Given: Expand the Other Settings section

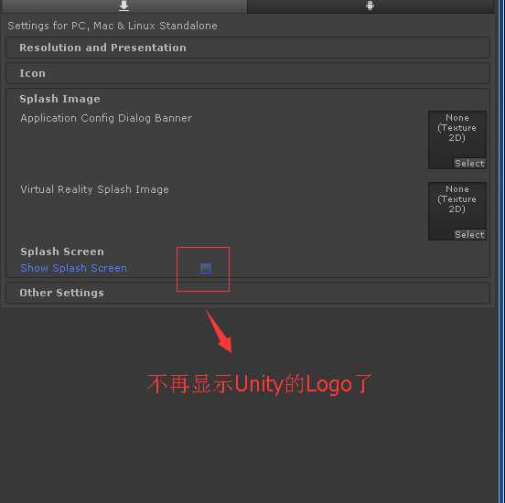Looking at the screenshot, I should 248,293.
